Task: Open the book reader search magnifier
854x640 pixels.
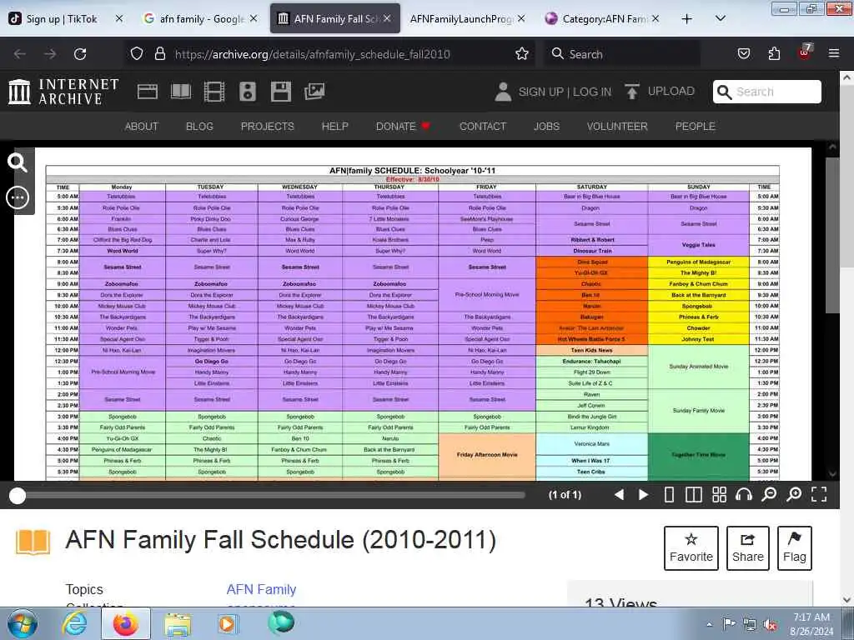Action: pyautogui.click(x=18, y=162)
